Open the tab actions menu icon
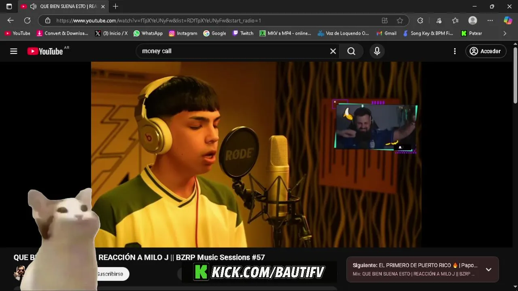 coord(9,6)
